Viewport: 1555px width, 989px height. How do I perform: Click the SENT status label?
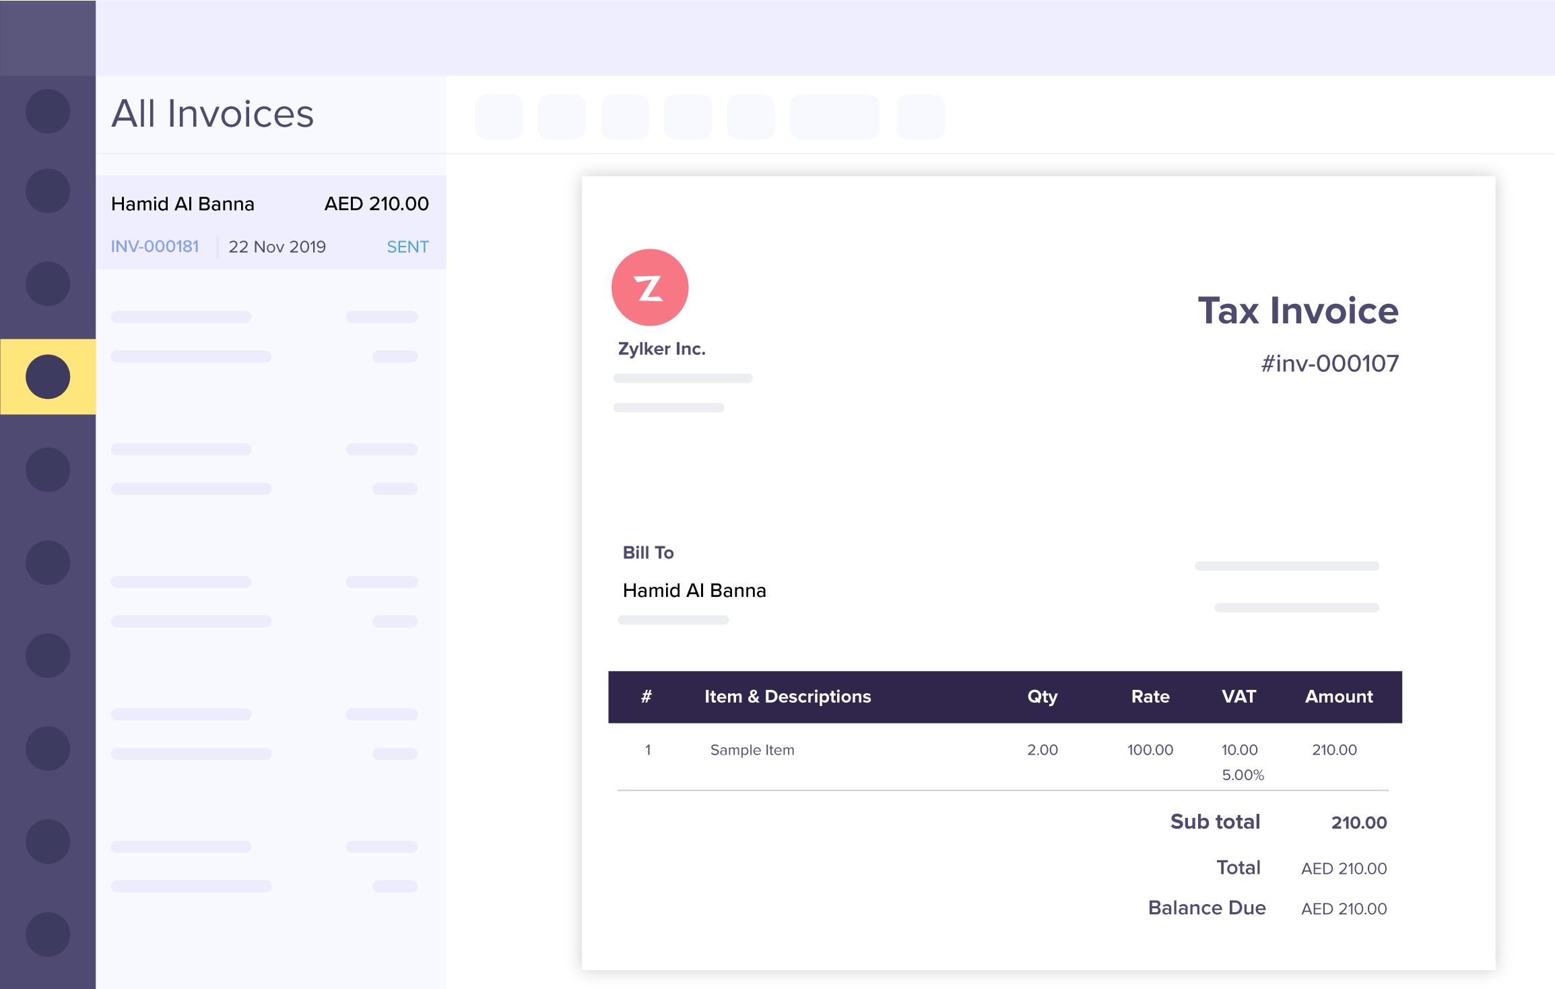(x=407, y=247)
